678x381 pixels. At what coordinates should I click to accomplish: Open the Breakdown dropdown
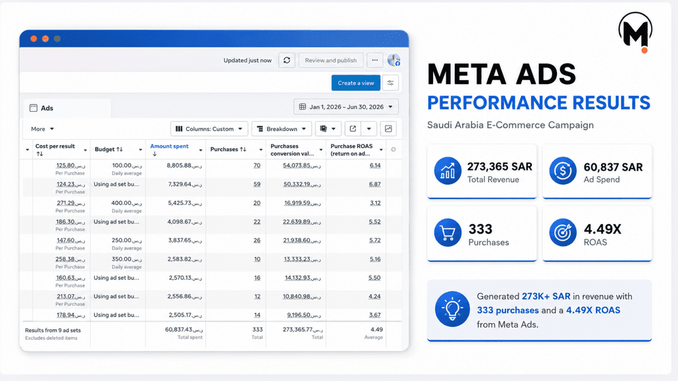coord(281,129)
